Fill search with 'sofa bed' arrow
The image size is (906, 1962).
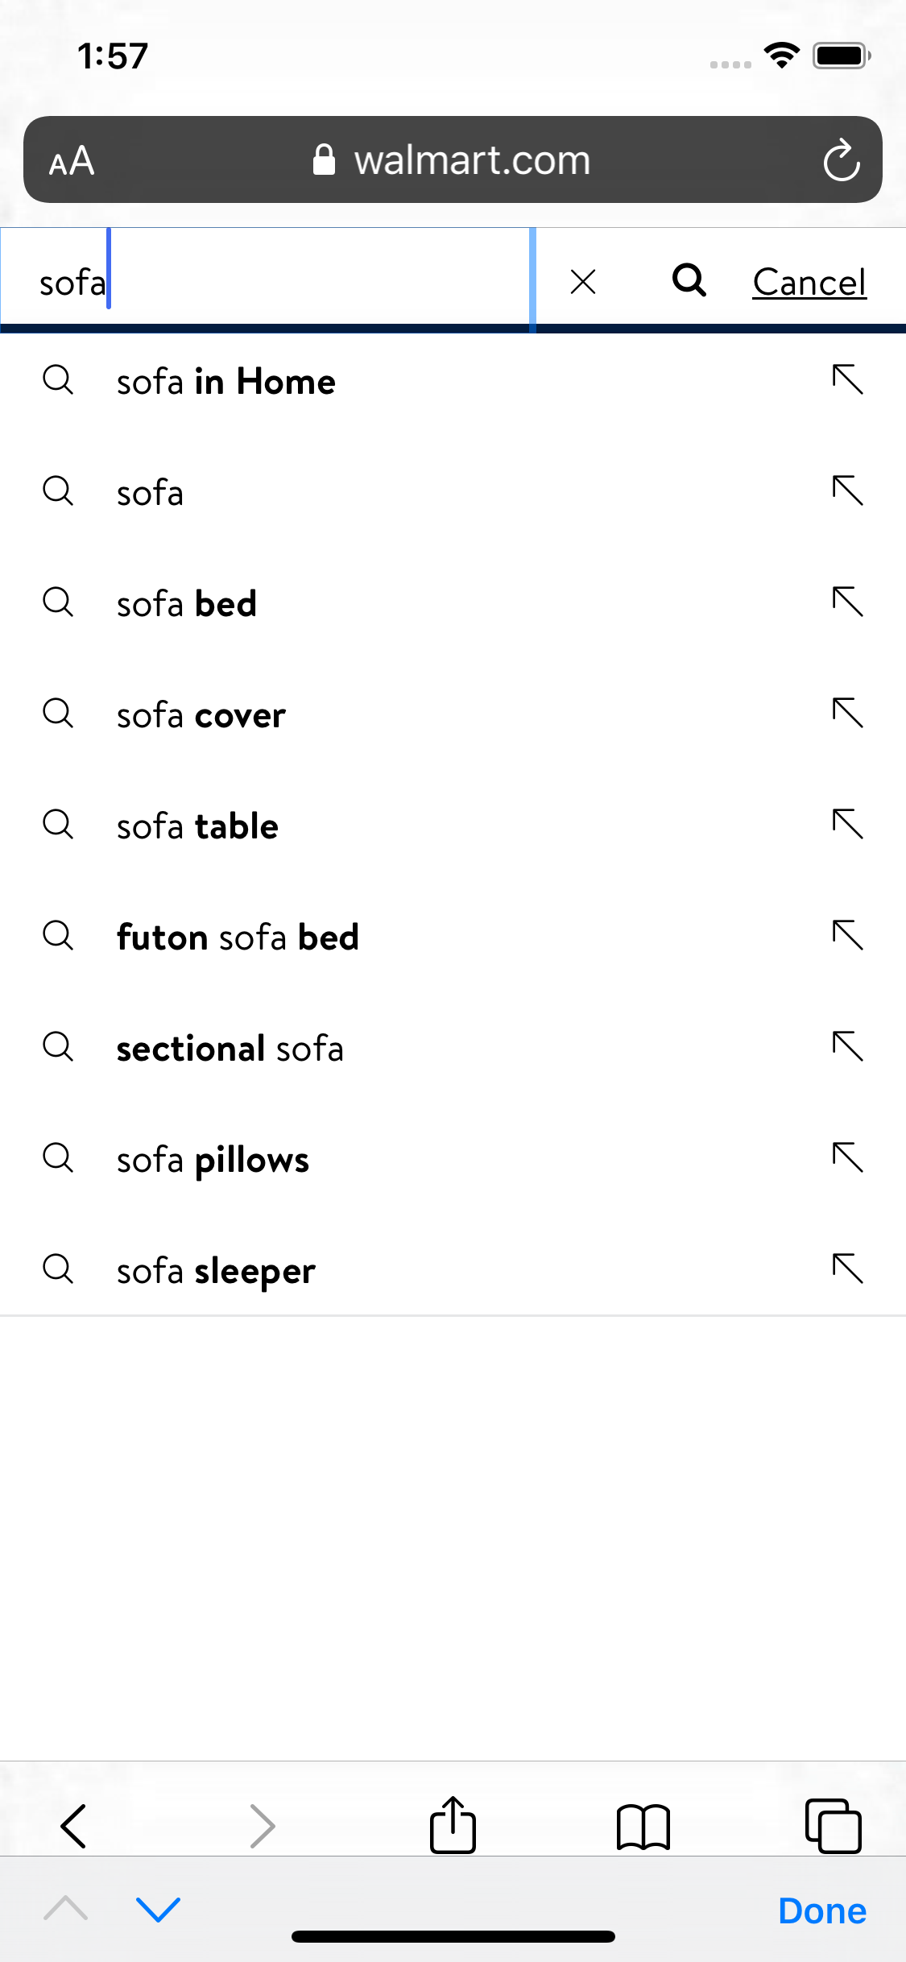[847, 602]
